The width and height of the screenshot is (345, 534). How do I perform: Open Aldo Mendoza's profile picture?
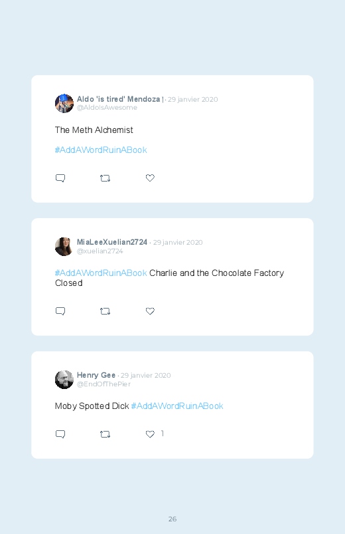64,104
